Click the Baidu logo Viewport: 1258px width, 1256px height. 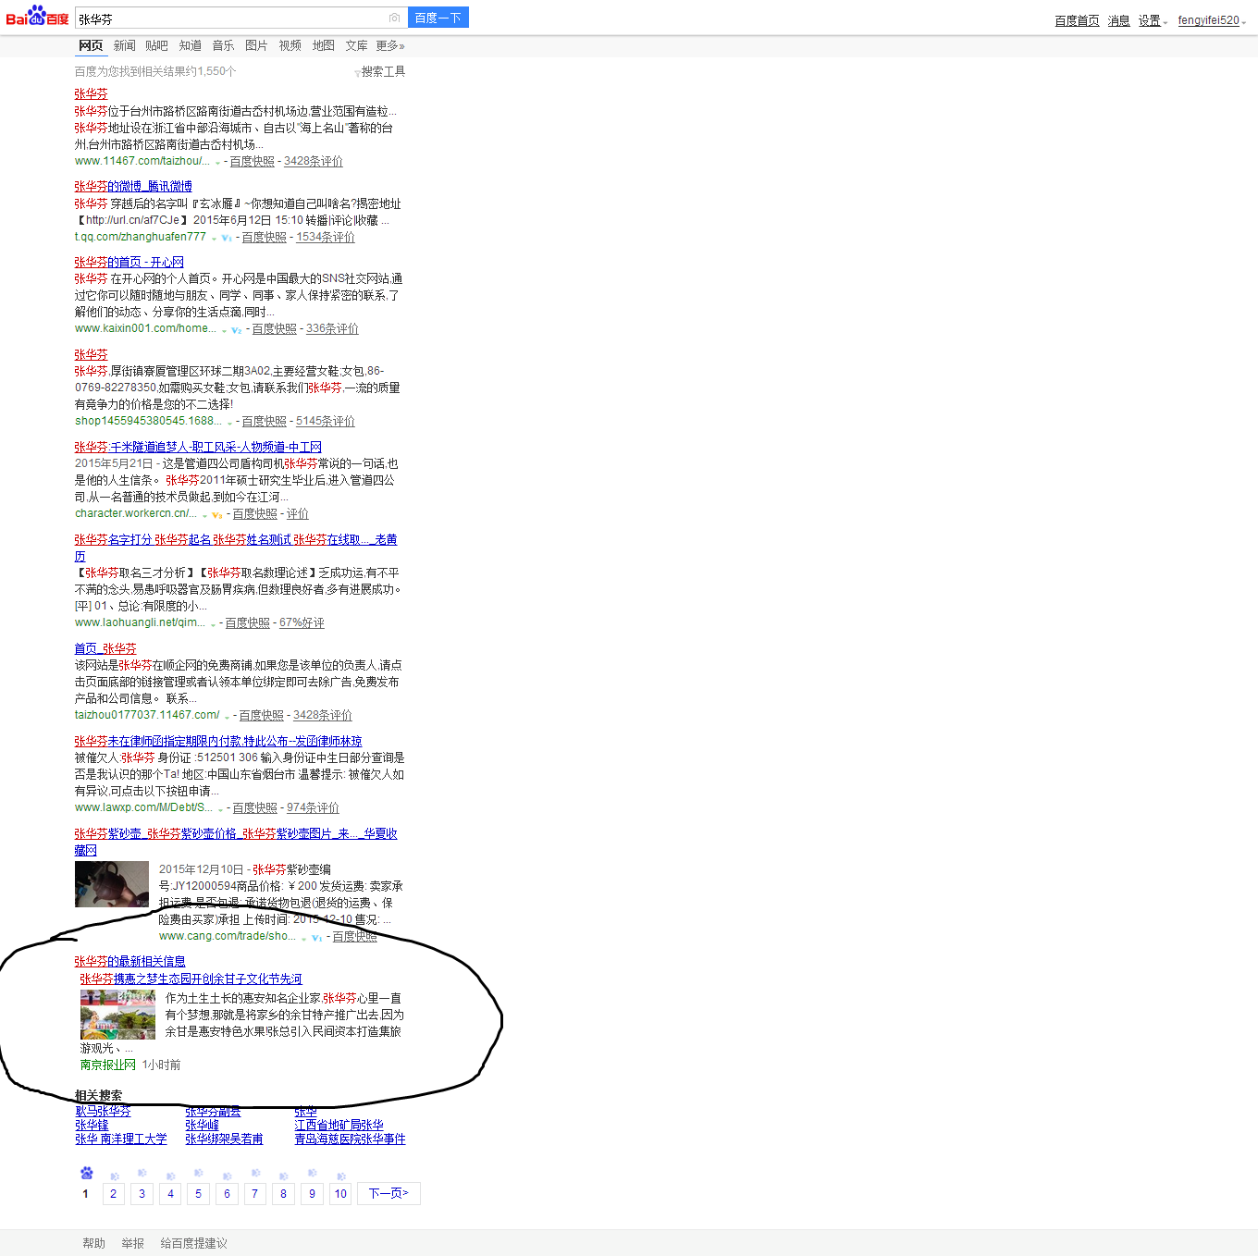[x=37, y=17]
